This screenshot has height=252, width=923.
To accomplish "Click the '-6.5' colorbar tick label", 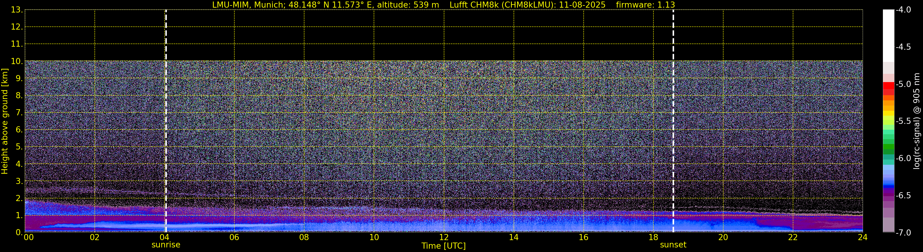I will (903, 196).
